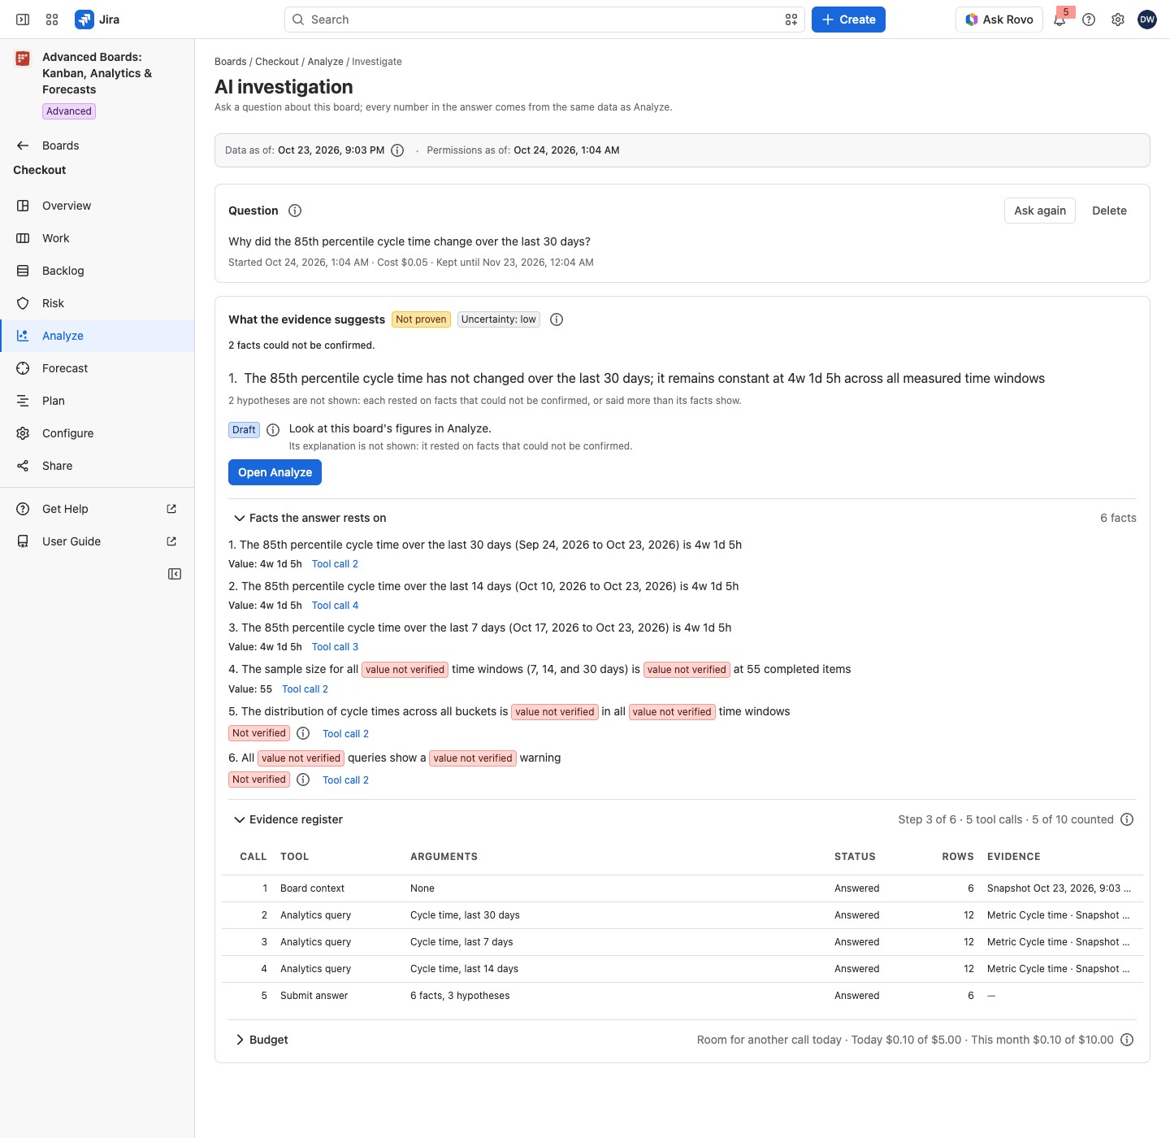Click the Board context evidence row

(682, 888)
